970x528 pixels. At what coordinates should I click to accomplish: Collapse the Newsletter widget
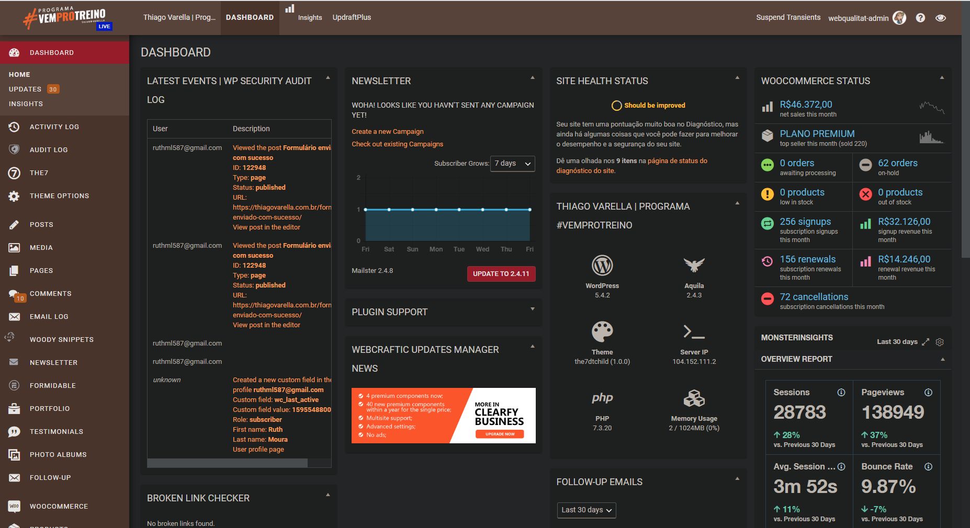(533, 78)
